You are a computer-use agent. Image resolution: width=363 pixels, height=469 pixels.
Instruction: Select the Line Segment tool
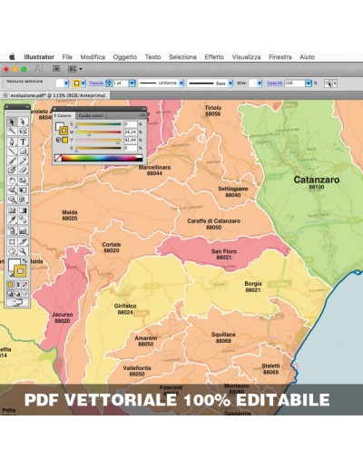click(12, 151)
